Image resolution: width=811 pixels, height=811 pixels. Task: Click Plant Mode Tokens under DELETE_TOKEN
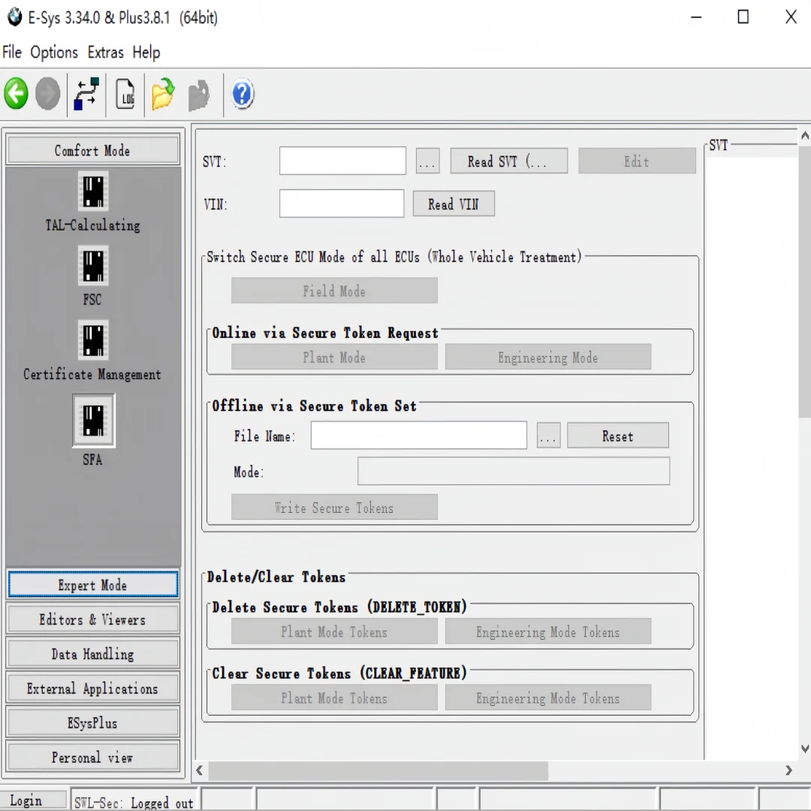click(334, 632)
